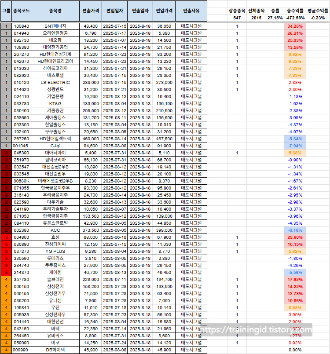This screenshot has height=354, width=330.
Task: Select the 성광벤드 name cell
Action: pyautogui.click(x=55, y=89)
